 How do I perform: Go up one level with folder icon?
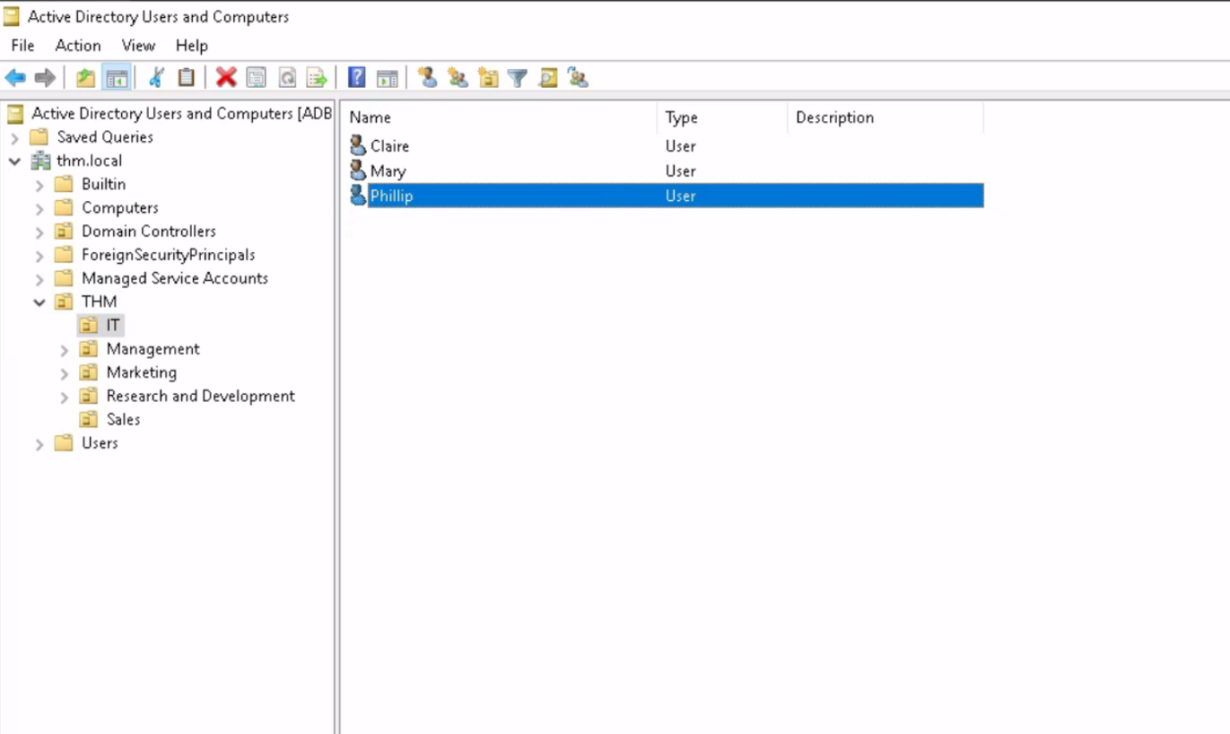(x=85, y=78)
